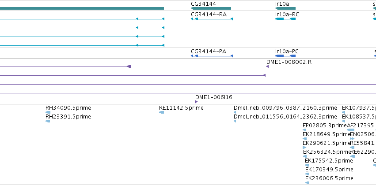
Task: Select the EK170349.5prime label
Action: click(x=329, y=170)
